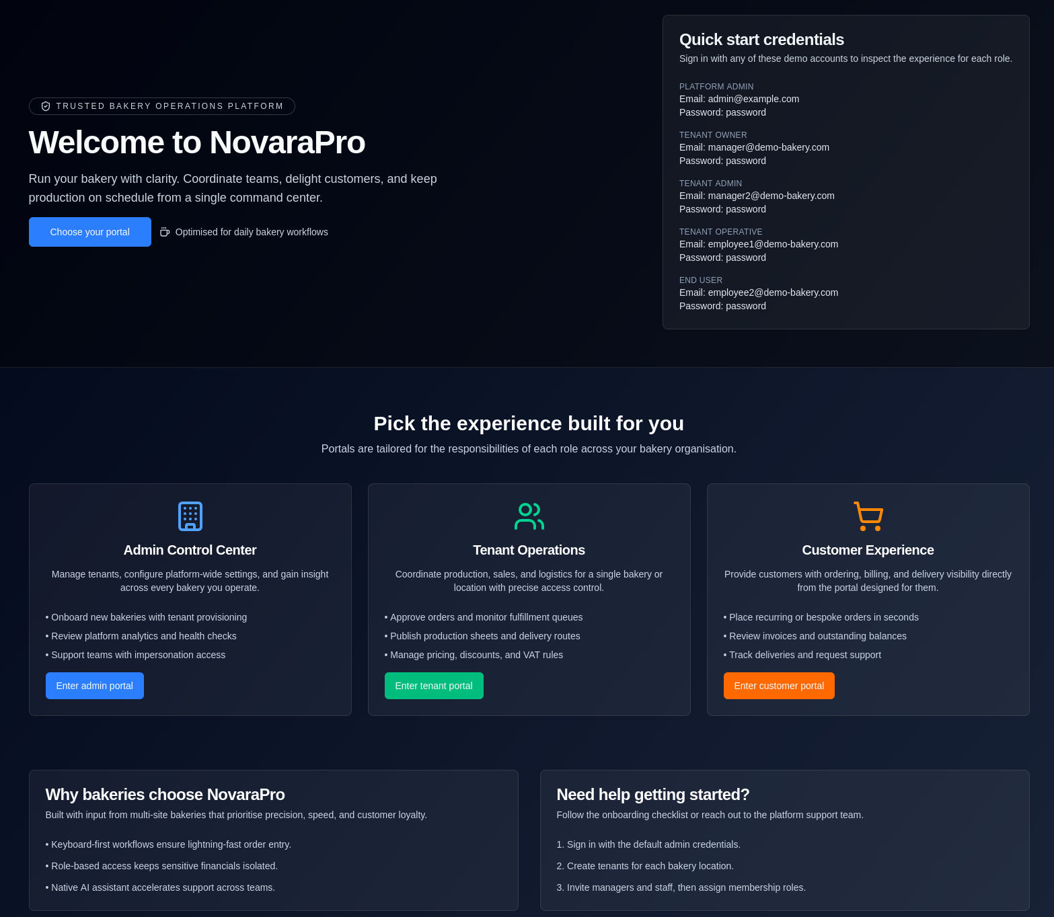Select the tenant owner email manager@demo-bakery.com
The width and height of the screenshot is (1054, 917).
[768, 147]
